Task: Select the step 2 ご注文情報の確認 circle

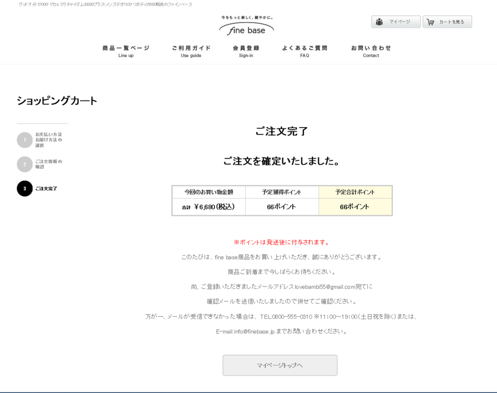Action: (x=24, y=164)
